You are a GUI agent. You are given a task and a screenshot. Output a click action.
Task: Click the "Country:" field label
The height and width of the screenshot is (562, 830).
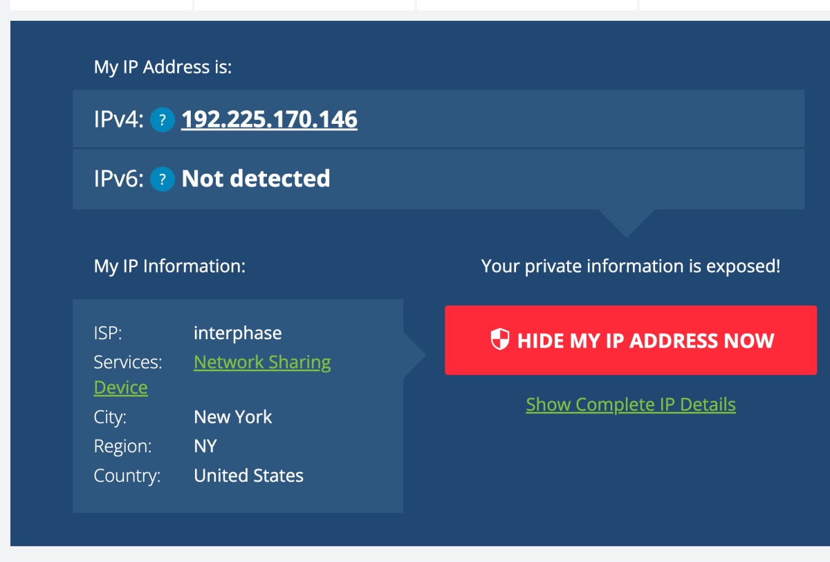point(127,475)
